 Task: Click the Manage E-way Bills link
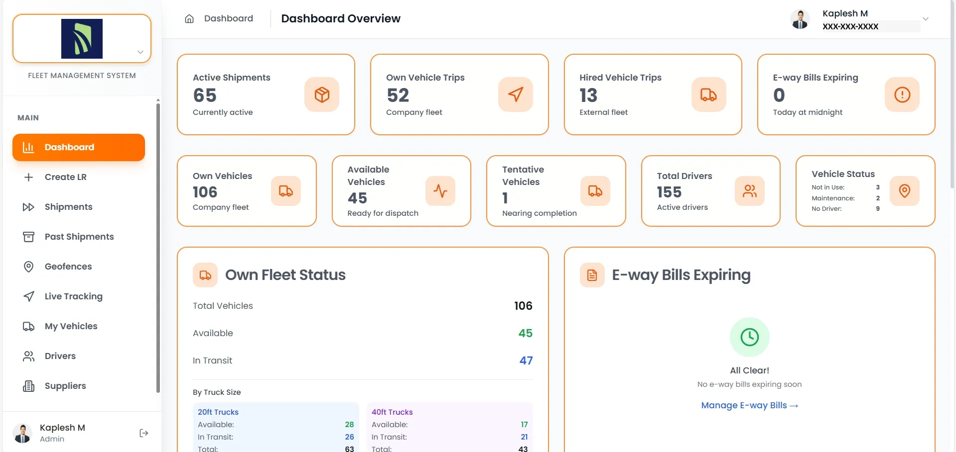(x=749, y=405)
